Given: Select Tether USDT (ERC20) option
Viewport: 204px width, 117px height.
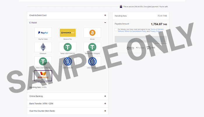Looking at the screenshot, I should 68,47.
